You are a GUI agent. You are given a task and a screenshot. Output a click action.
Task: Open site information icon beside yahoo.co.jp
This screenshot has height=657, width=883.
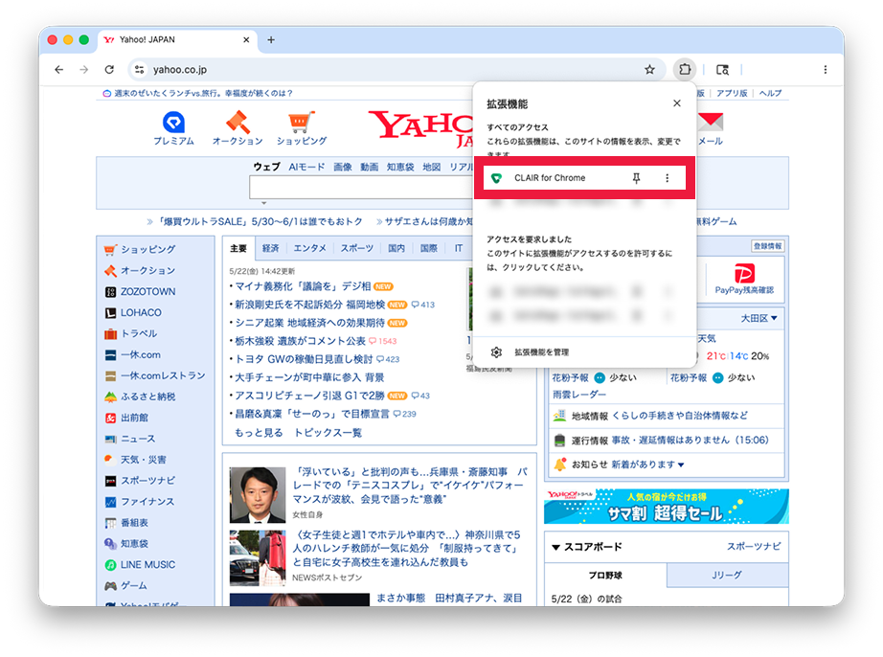pyautogui.click(x=139, y=70)
